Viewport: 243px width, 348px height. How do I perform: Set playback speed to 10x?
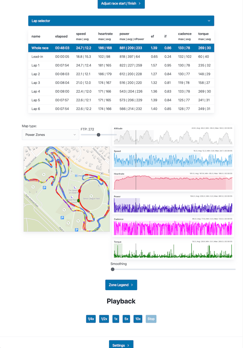coord(138,319)
